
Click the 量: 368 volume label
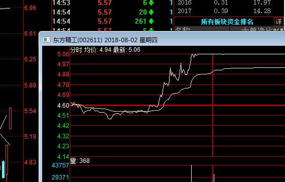[x=80, y=161]
